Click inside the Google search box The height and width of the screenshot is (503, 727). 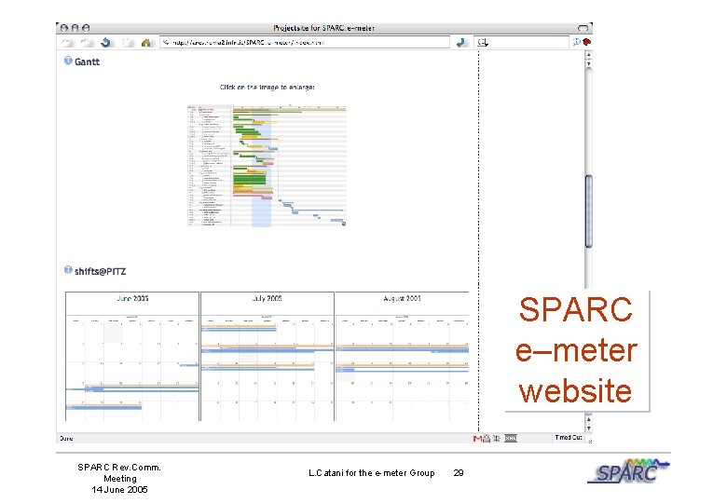521,42
